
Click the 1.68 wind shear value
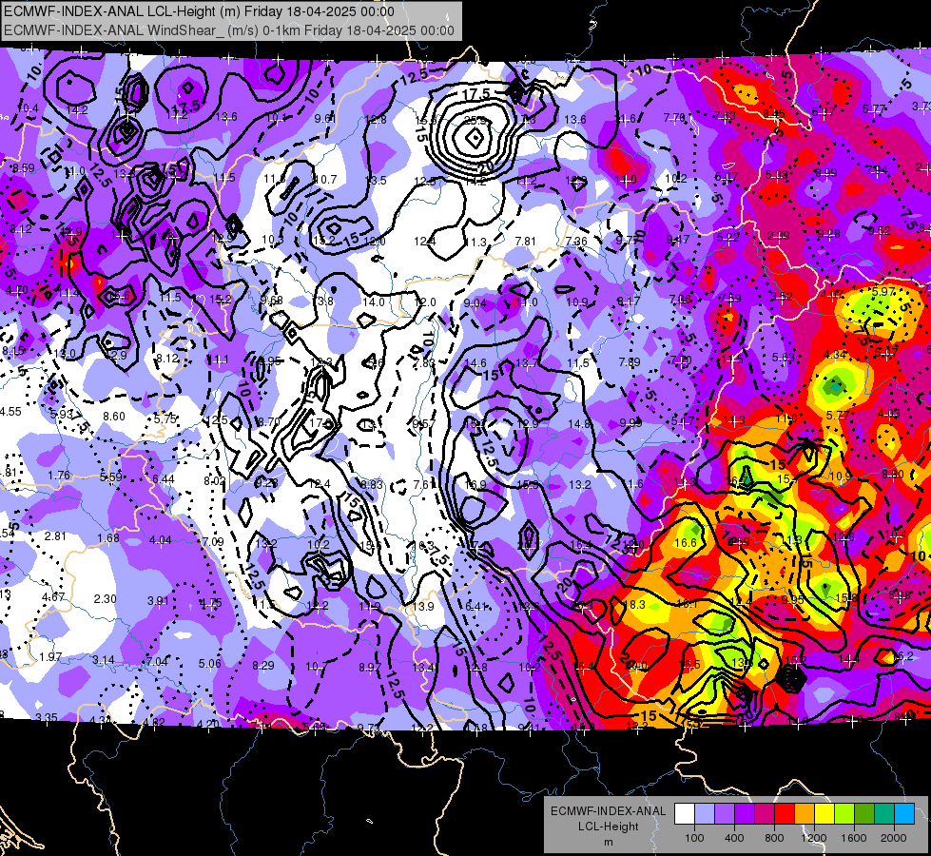[x=108, y=538]
